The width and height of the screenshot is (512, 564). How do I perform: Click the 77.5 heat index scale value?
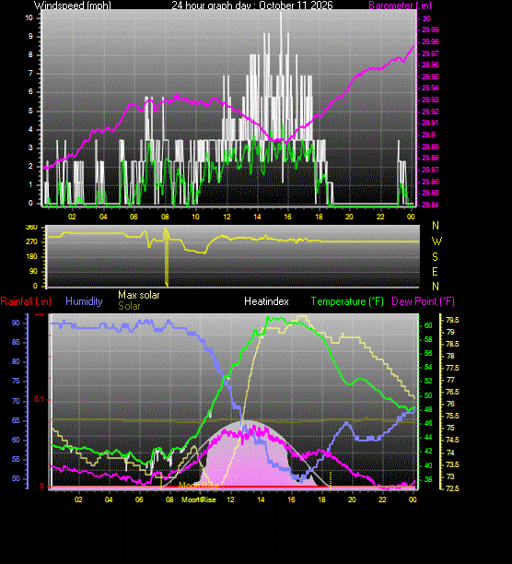click(452, 368)
